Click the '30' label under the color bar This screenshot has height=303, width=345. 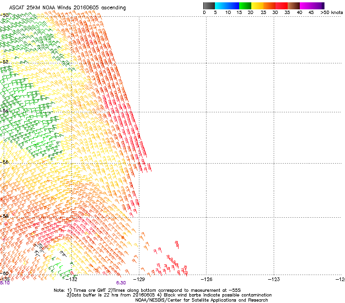pos(275,13)
